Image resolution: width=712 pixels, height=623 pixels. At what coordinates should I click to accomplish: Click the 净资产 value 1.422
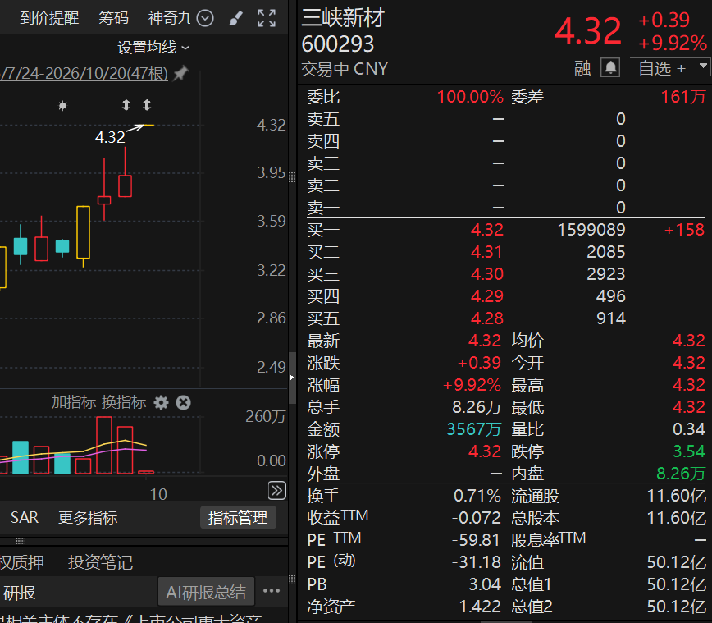coord(480,607)
